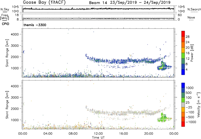This screenshot has height=139, width=201.
Task: Click the blue power band near 14:00
Action: point(111,61)
